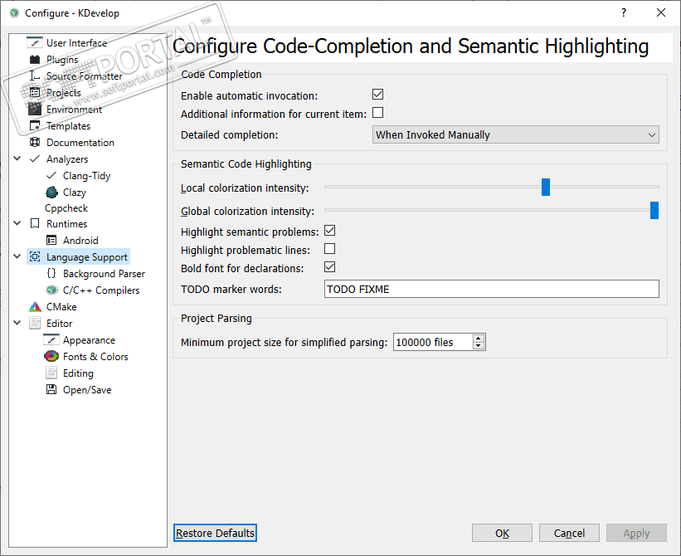Open the Detailed completion dropdown

[515, 134]
